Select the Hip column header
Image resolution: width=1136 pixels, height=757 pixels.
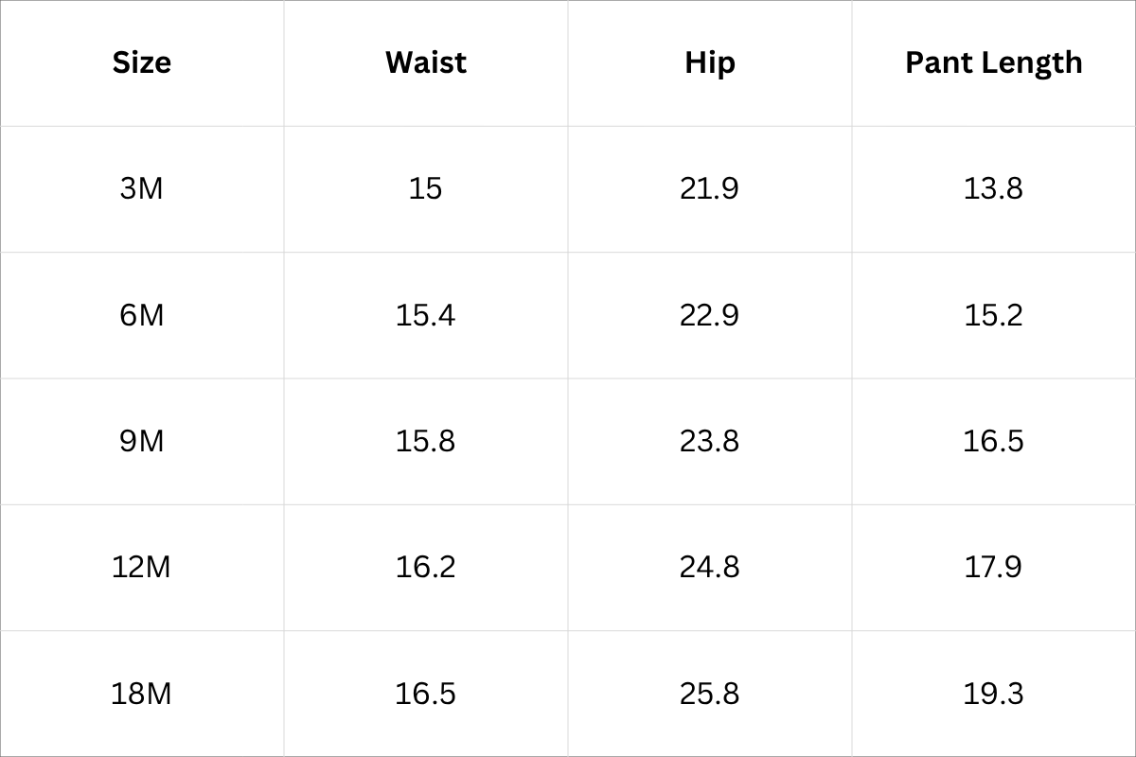pos(710,62)
